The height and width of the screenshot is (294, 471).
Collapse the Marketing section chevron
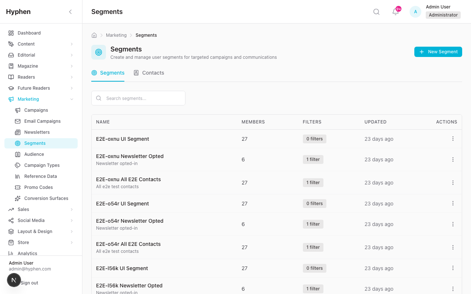pos(72,99)
